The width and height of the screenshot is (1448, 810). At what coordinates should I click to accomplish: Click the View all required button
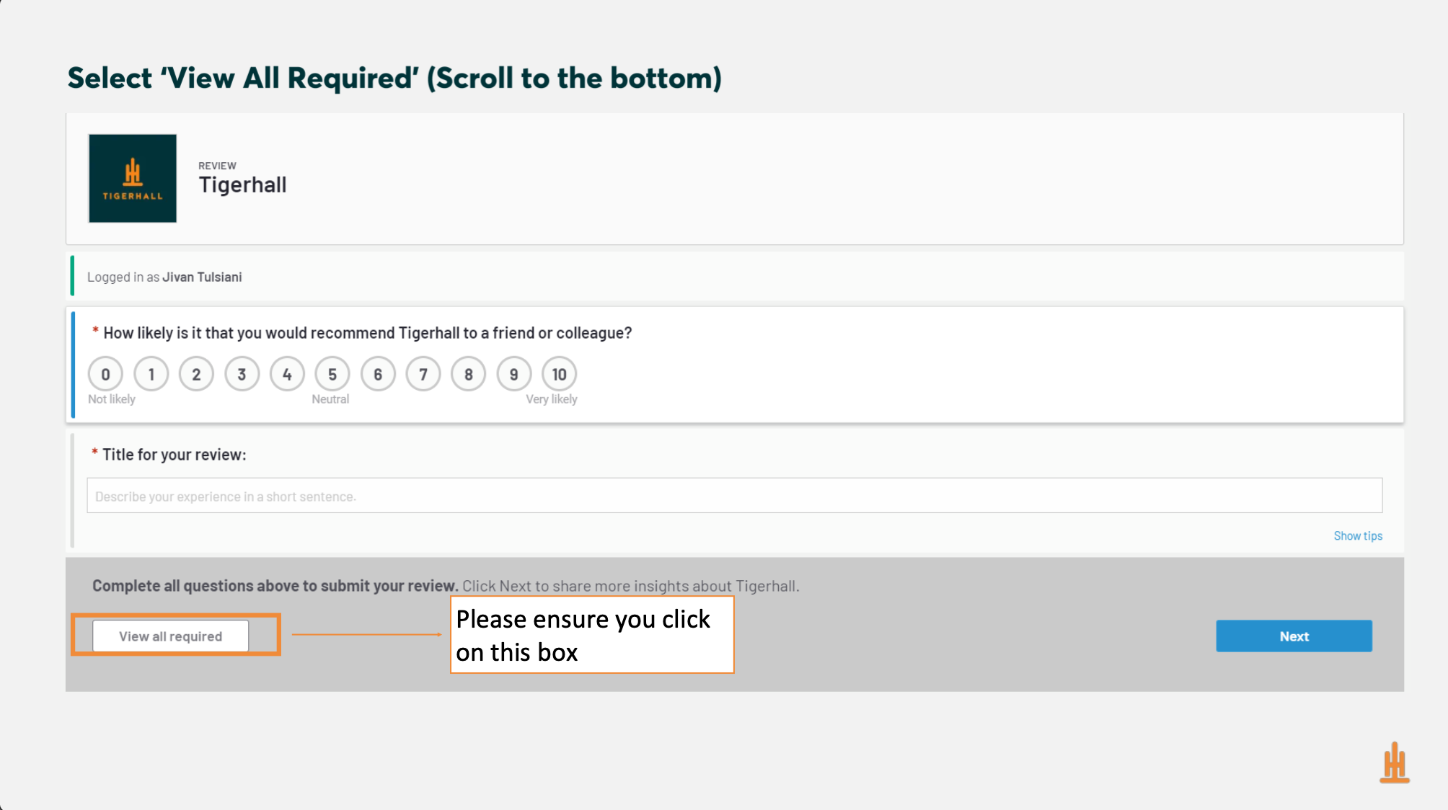tap(171, 636)
